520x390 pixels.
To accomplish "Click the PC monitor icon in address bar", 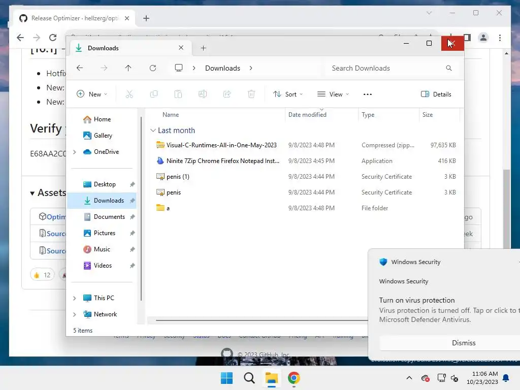I will pos(179,68).
